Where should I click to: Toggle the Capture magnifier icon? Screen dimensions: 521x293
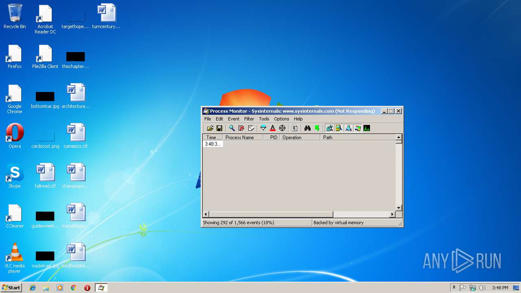[x=232, y=128]
